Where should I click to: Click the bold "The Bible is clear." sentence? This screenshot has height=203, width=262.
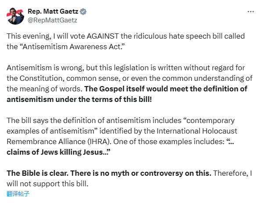(x=38, y=173)
